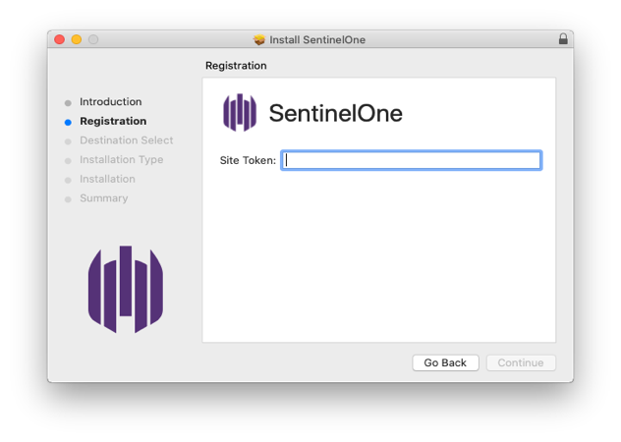
Task: Close the installer with the red button
Action: (59, 39)
